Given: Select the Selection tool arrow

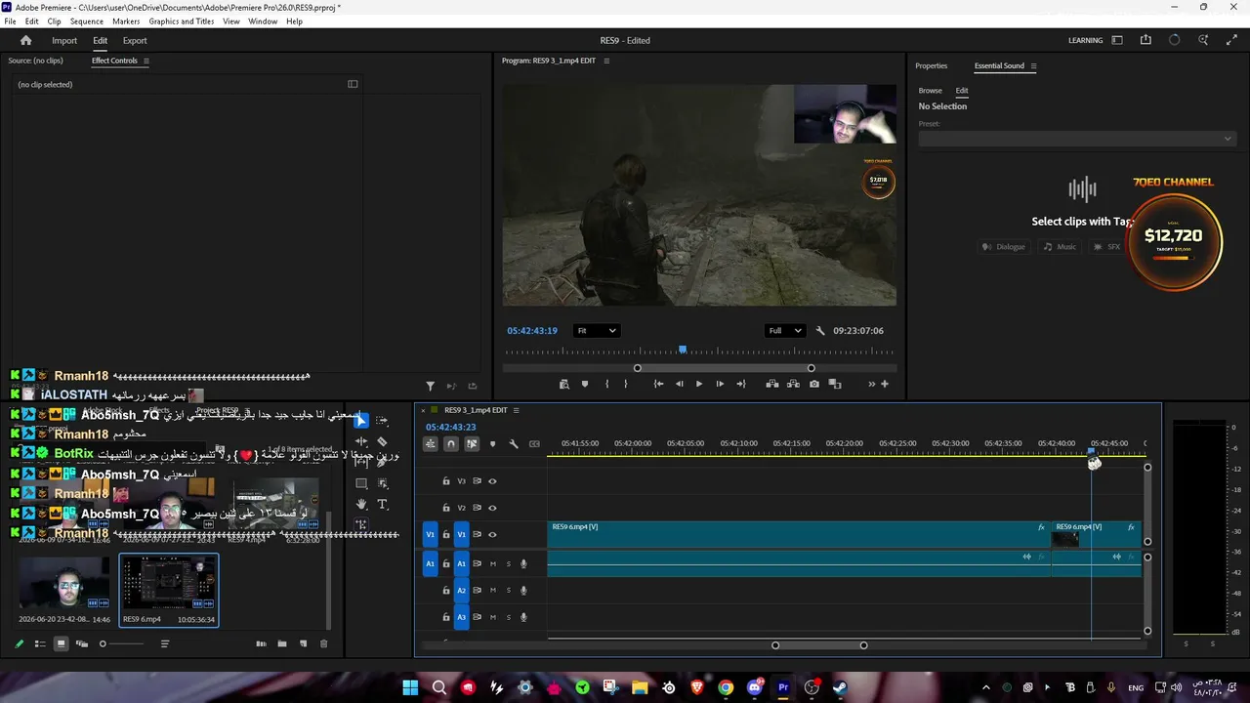Looking at the screenshot, I should (361, 421).
